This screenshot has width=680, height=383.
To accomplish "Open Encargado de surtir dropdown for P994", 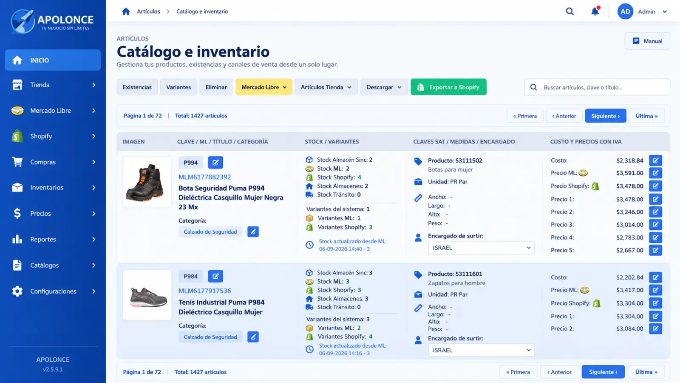I will tap(481, 248).
